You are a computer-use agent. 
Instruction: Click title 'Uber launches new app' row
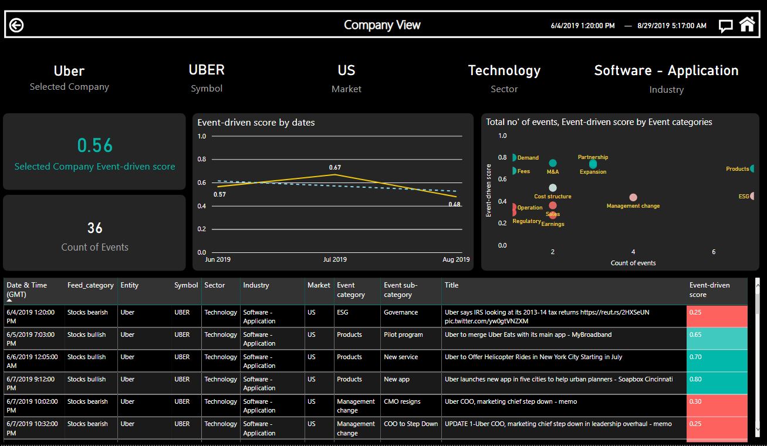click(x=559, y=379)
